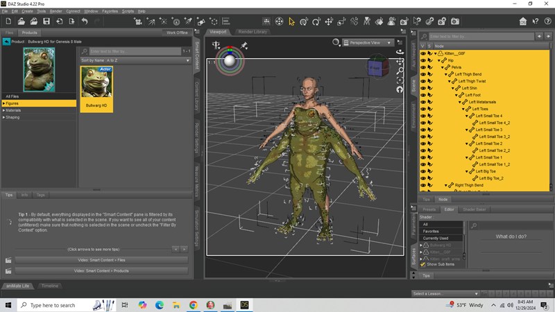Toggle visibility eye for Kitten__G8F node
Screen dimensions: 555x312
pyautogui.click(x=423, y=53)
